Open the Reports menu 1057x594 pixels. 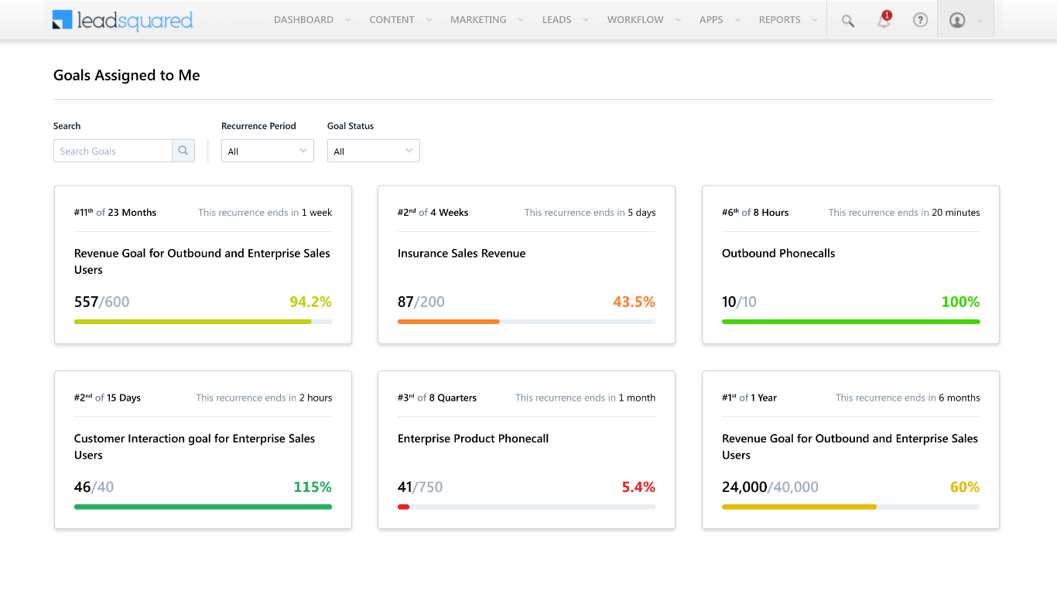click(779, 20)
